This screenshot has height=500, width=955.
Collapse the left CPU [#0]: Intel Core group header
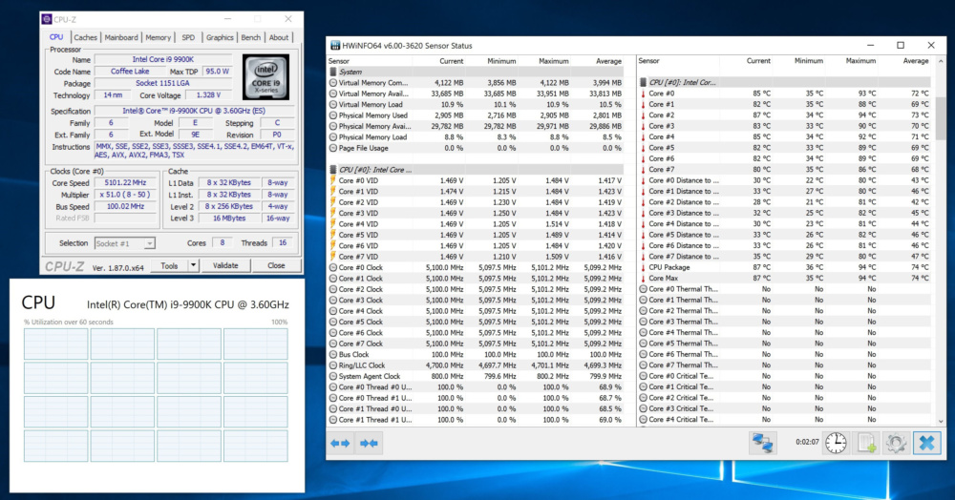click(x=476, y=170)
